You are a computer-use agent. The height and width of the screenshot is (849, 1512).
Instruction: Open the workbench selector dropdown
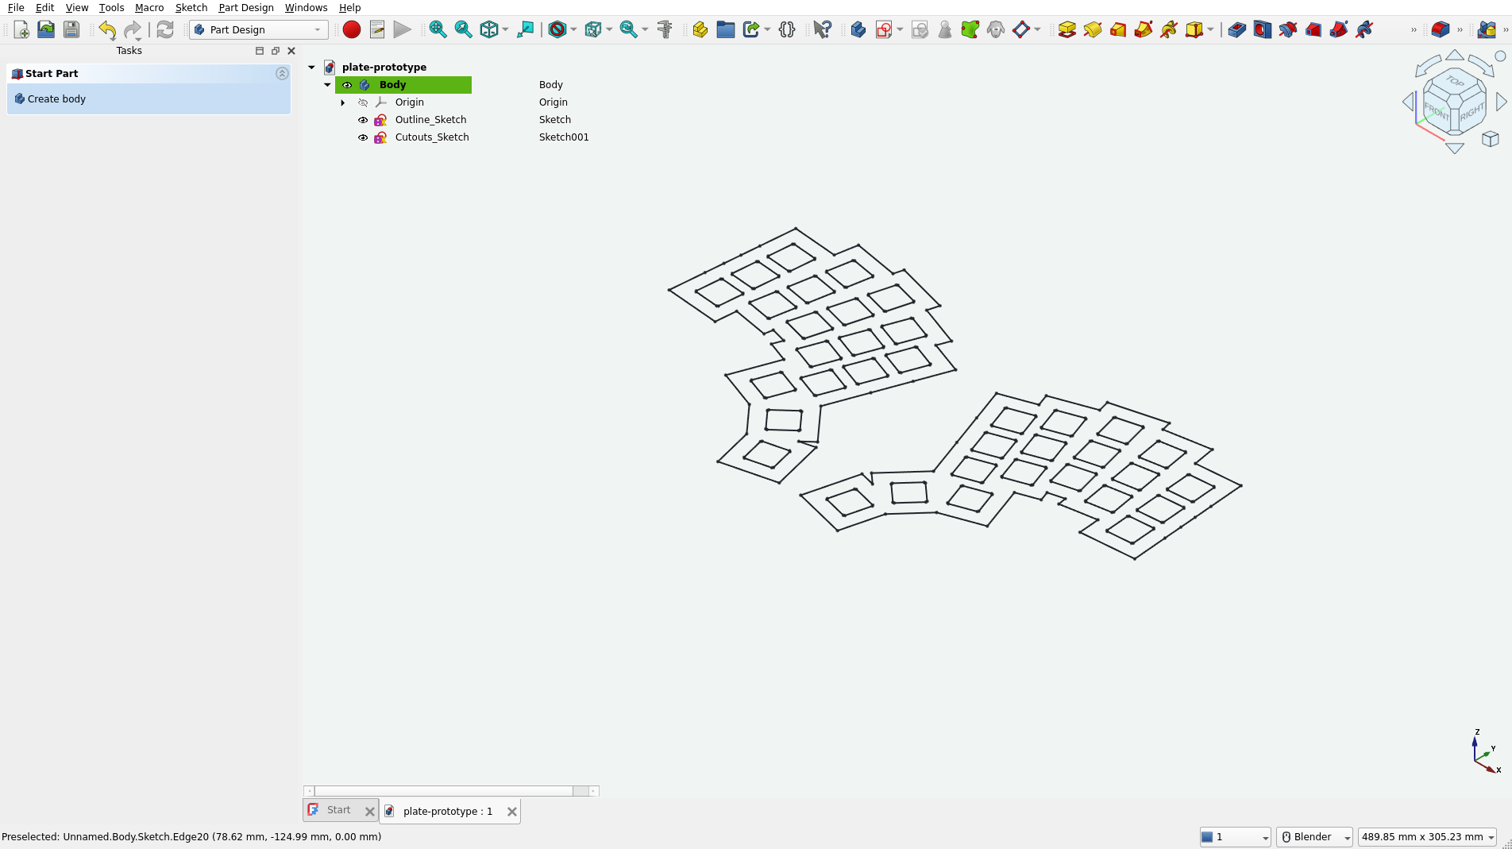click(316, 29)
